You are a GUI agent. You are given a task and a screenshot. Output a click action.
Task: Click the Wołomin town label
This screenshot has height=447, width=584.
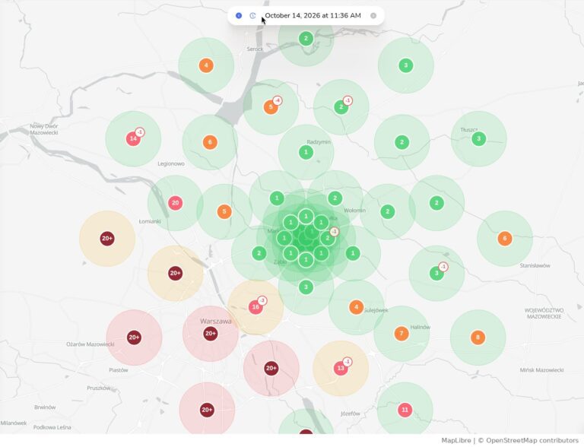pyautogui.click(x=354, y=211)
